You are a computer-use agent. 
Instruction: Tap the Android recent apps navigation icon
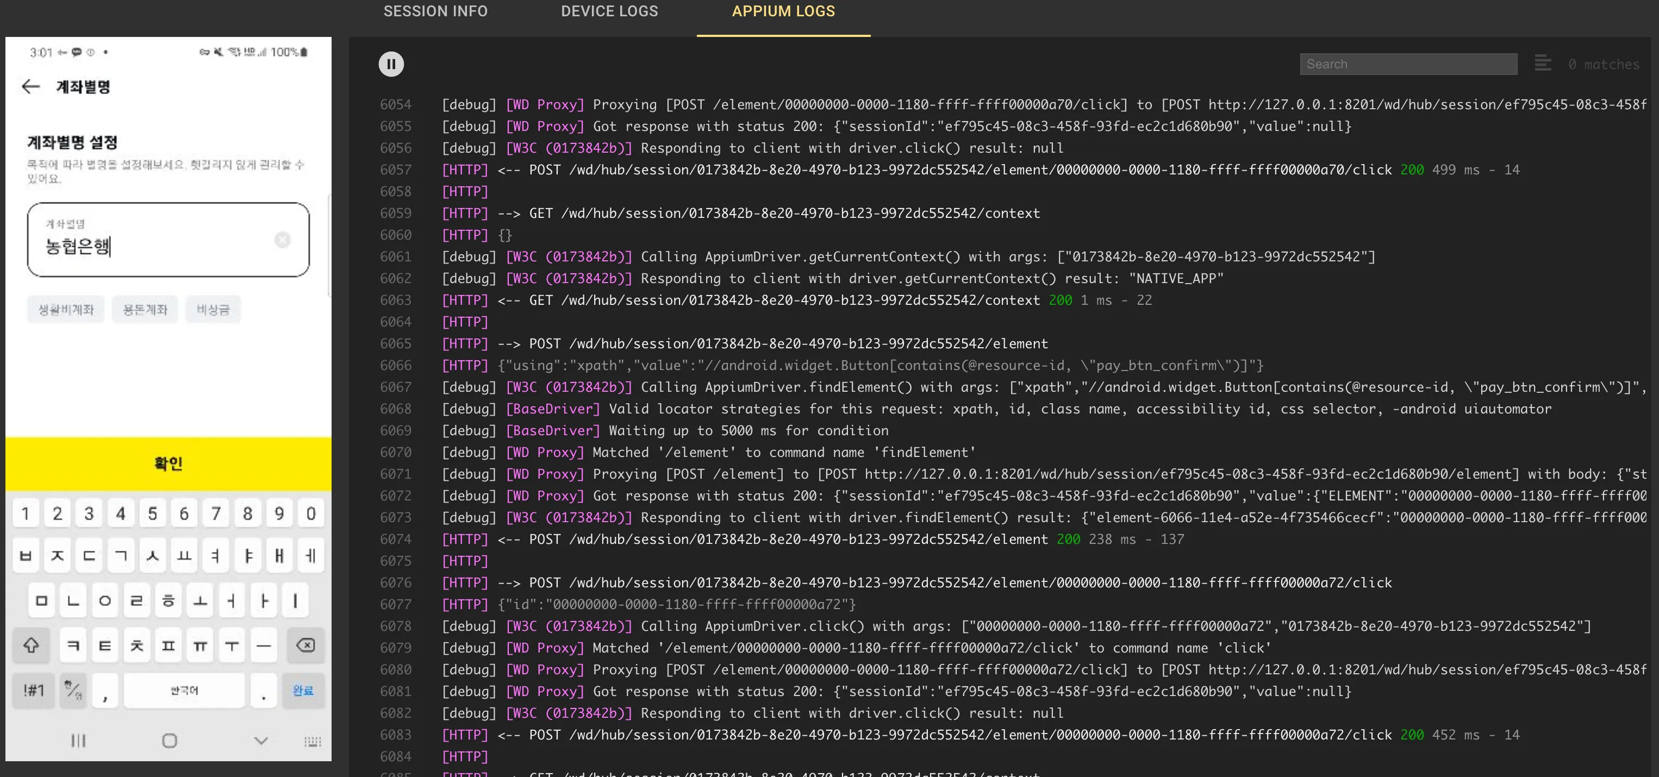(78, 741)
